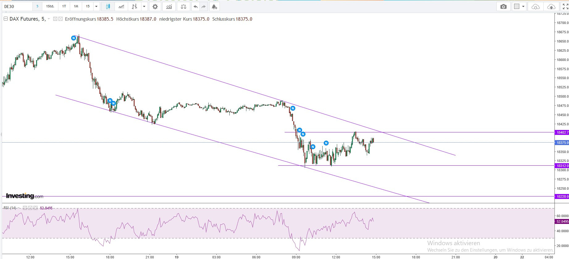Open the indicators menu icon
This screenshot has height=259, width=569.
(x=169, y=6)
